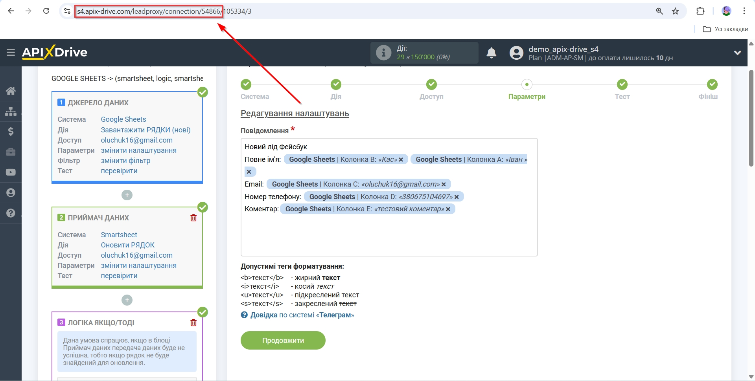Bookmark page with star icon
The width and height of the screenshot is (755, 381).
pos(676,11)
